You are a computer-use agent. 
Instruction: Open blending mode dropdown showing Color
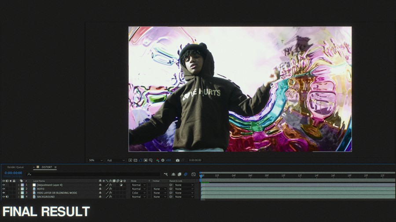click(x=138, y=193)
